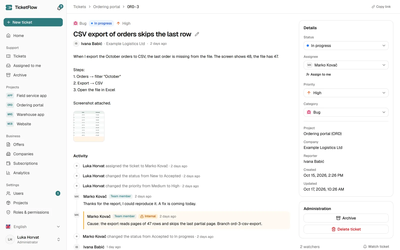This screenshot has height=250, width=400.
Task: Expand the Luka Horvat account menu
Action: click(x=33, y=239)
